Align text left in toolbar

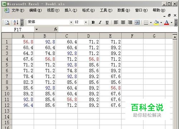click(116, 23)
